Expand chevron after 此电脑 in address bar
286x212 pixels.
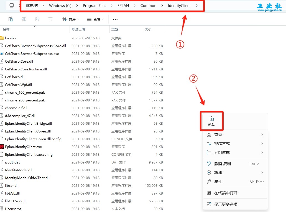click(43, 6)
